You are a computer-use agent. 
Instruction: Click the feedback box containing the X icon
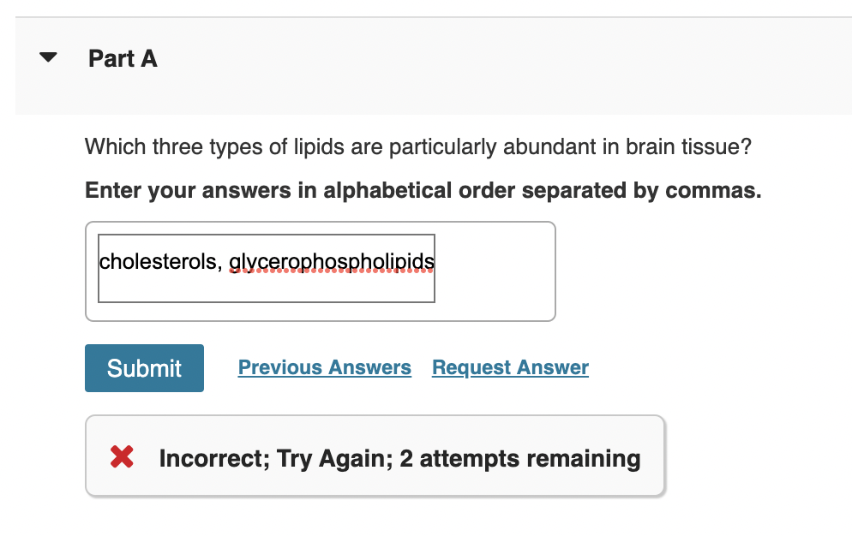click(x=375, y=456)
